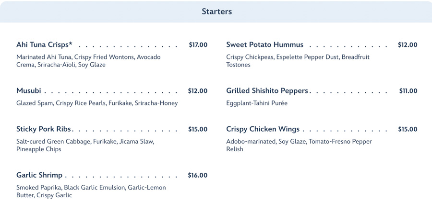Open the Sweet Potato Hummus item

coord(264,45)
